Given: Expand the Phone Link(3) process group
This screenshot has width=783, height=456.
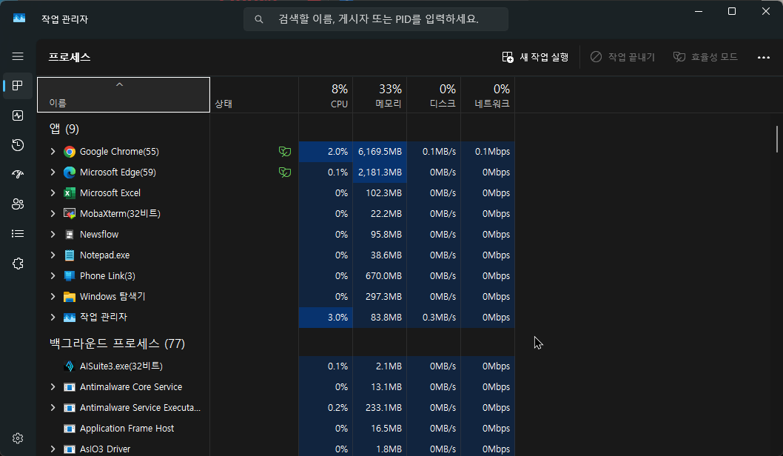Looking at the screenshot, I should point(53,275).
